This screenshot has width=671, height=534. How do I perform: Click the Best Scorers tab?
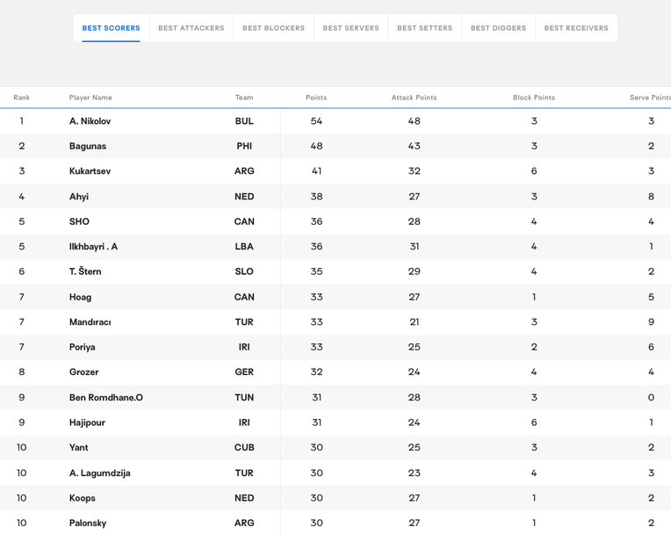click(111, 28)
